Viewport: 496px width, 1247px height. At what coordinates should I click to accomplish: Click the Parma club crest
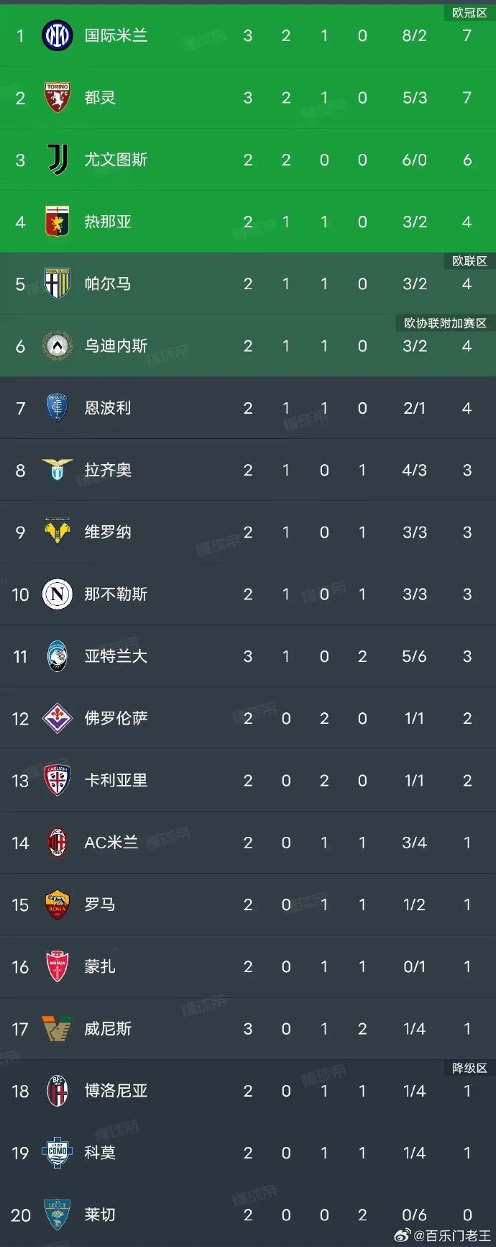[58, 284]
